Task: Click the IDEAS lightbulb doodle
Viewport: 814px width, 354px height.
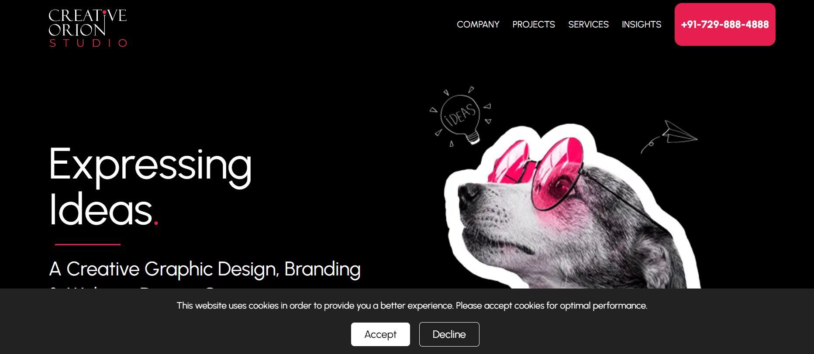Action: point(461,117)
